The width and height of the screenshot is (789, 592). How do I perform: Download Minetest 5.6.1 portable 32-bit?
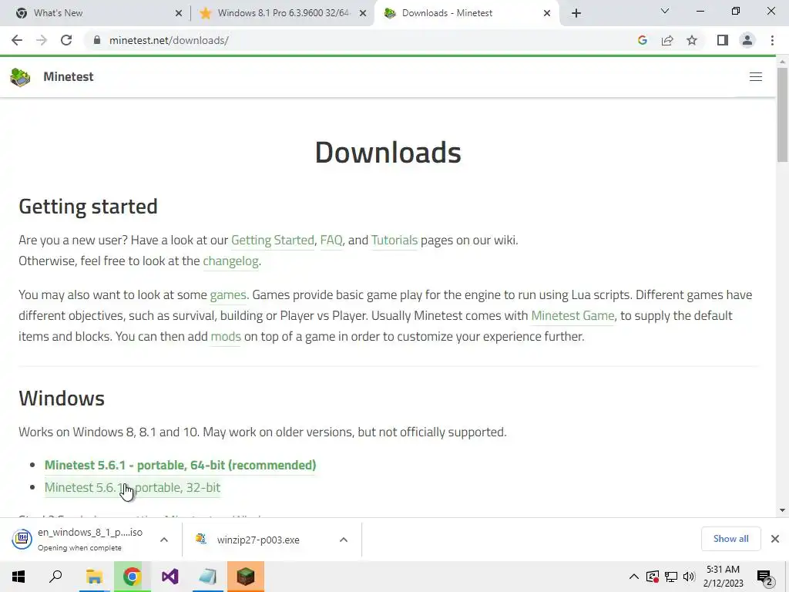[133, 487]
